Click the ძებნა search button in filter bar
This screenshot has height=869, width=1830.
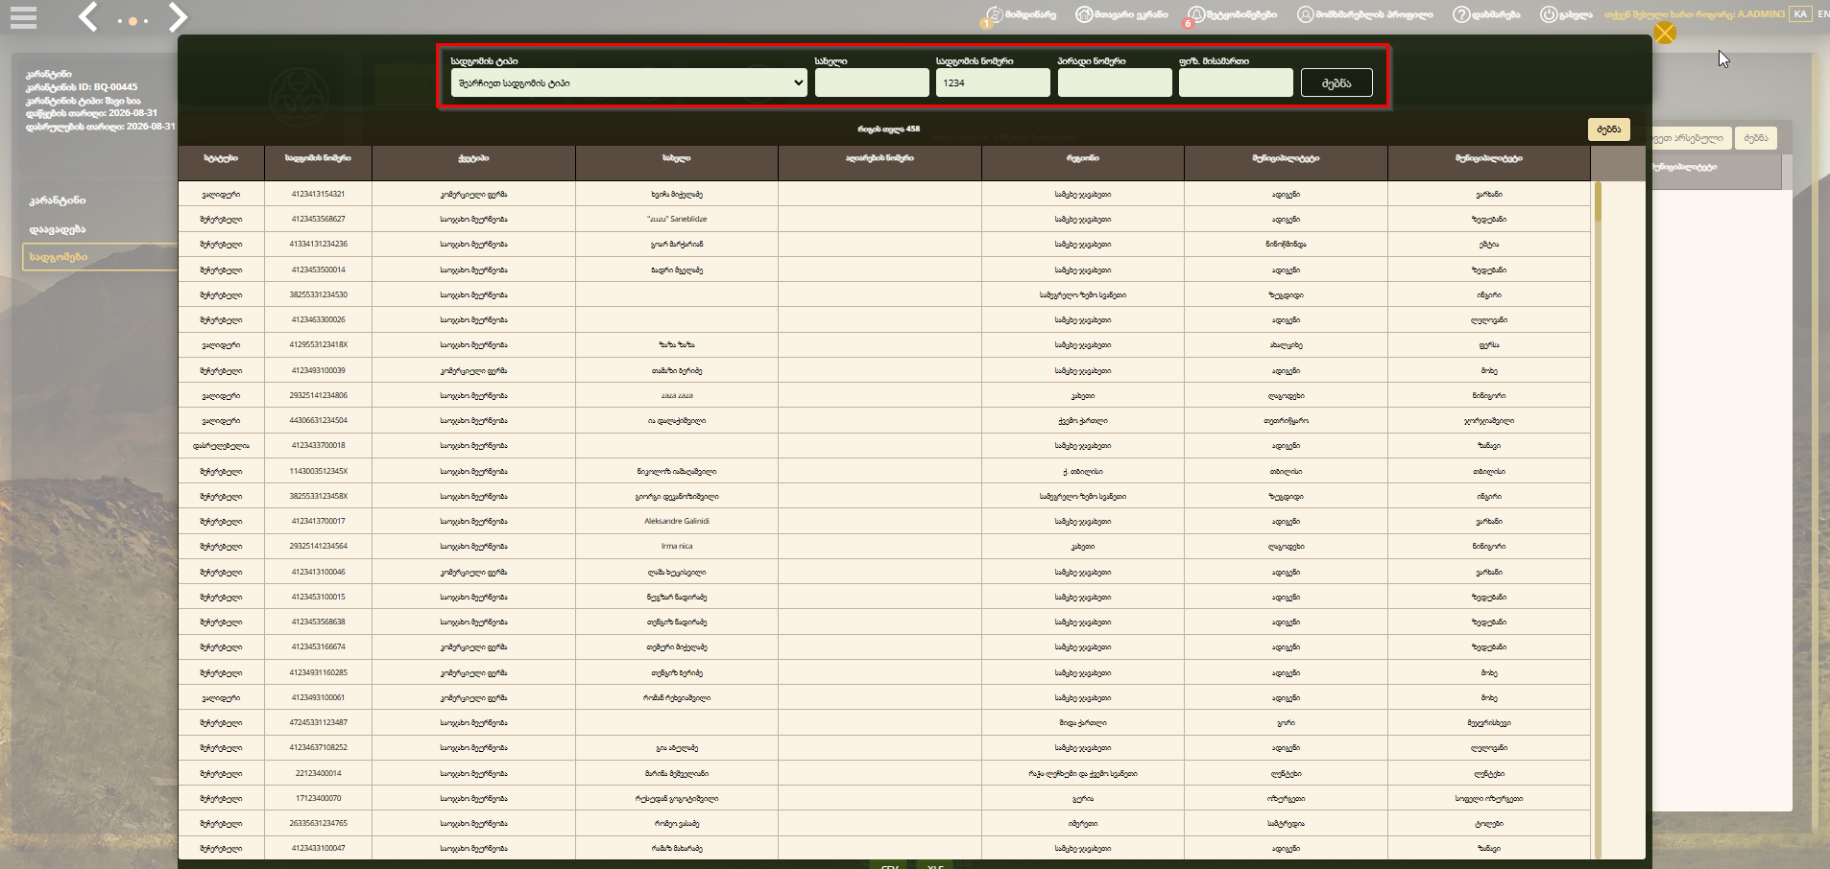coord(1336,82)
